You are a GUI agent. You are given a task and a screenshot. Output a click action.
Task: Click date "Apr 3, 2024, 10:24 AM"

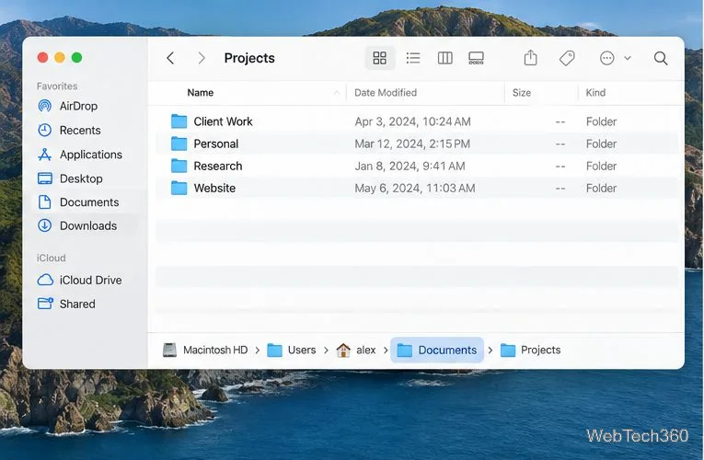click(x=412, y=121)
